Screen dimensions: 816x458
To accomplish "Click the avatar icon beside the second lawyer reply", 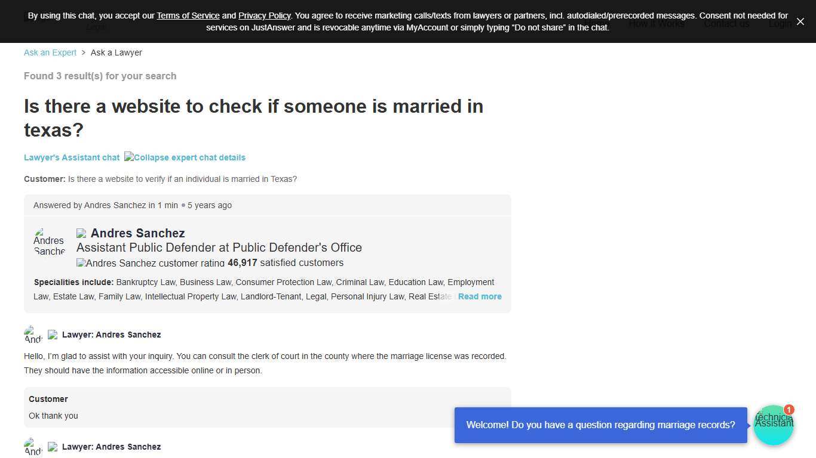I will click(x=53, y=447).
